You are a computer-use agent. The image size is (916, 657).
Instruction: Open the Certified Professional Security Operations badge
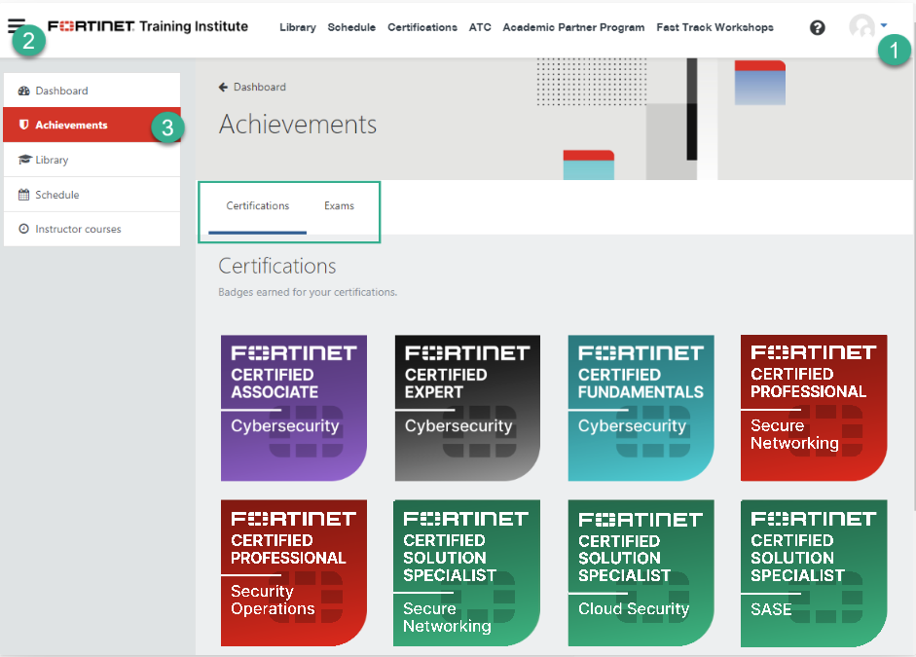(294, 573)
